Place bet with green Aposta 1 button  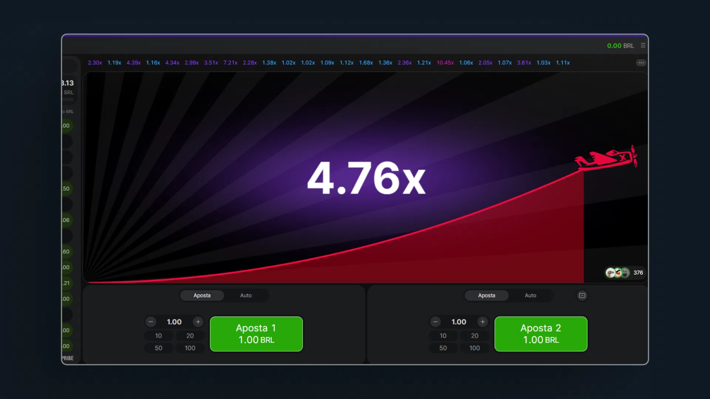pyautogui.click(x=256, y=334)
